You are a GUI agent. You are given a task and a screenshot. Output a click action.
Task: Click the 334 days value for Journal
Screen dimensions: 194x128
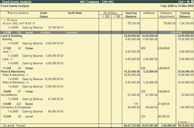click(143, 116)
